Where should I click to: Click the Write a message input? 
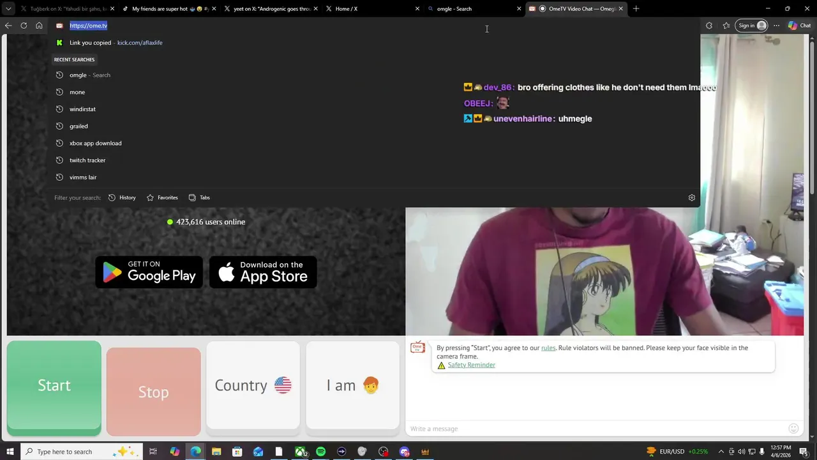coord(597,428)
